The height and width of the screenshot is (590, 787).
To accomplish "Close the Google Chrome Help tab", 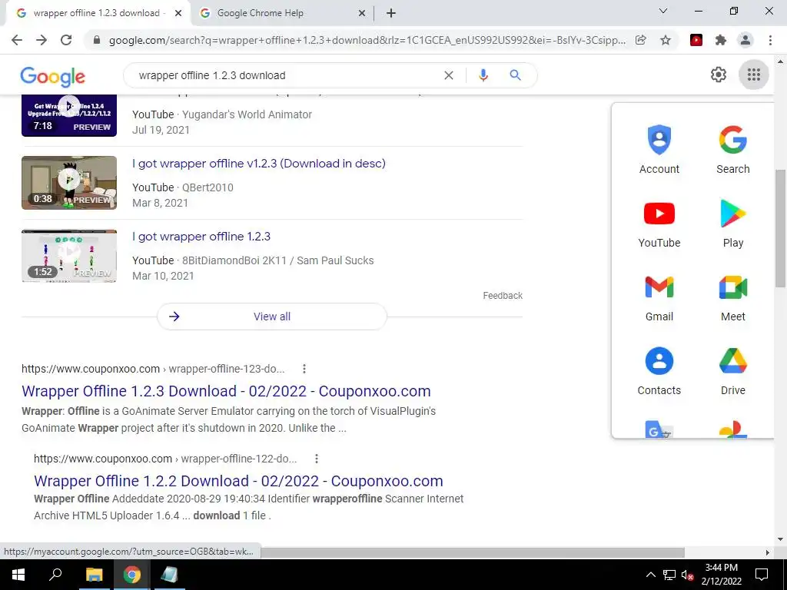I will point(361,14).
